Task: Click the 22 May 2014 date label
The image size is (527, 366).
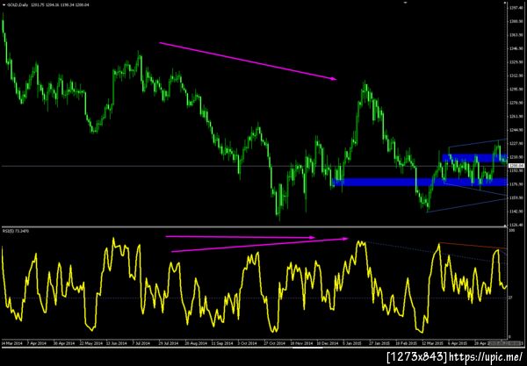Action: (90, 343)
